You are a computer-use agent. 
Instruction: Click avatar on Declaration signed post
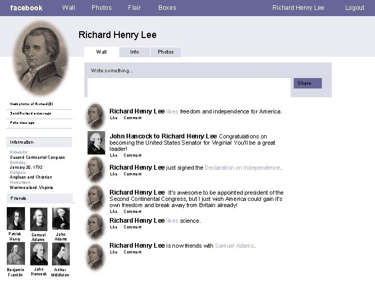[96, 170]
